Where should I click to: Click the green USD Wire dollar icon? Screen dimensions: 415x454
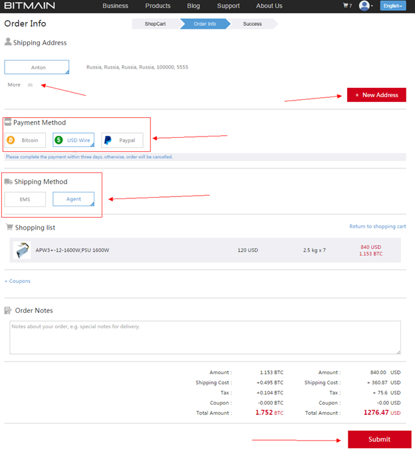[59, 140]
